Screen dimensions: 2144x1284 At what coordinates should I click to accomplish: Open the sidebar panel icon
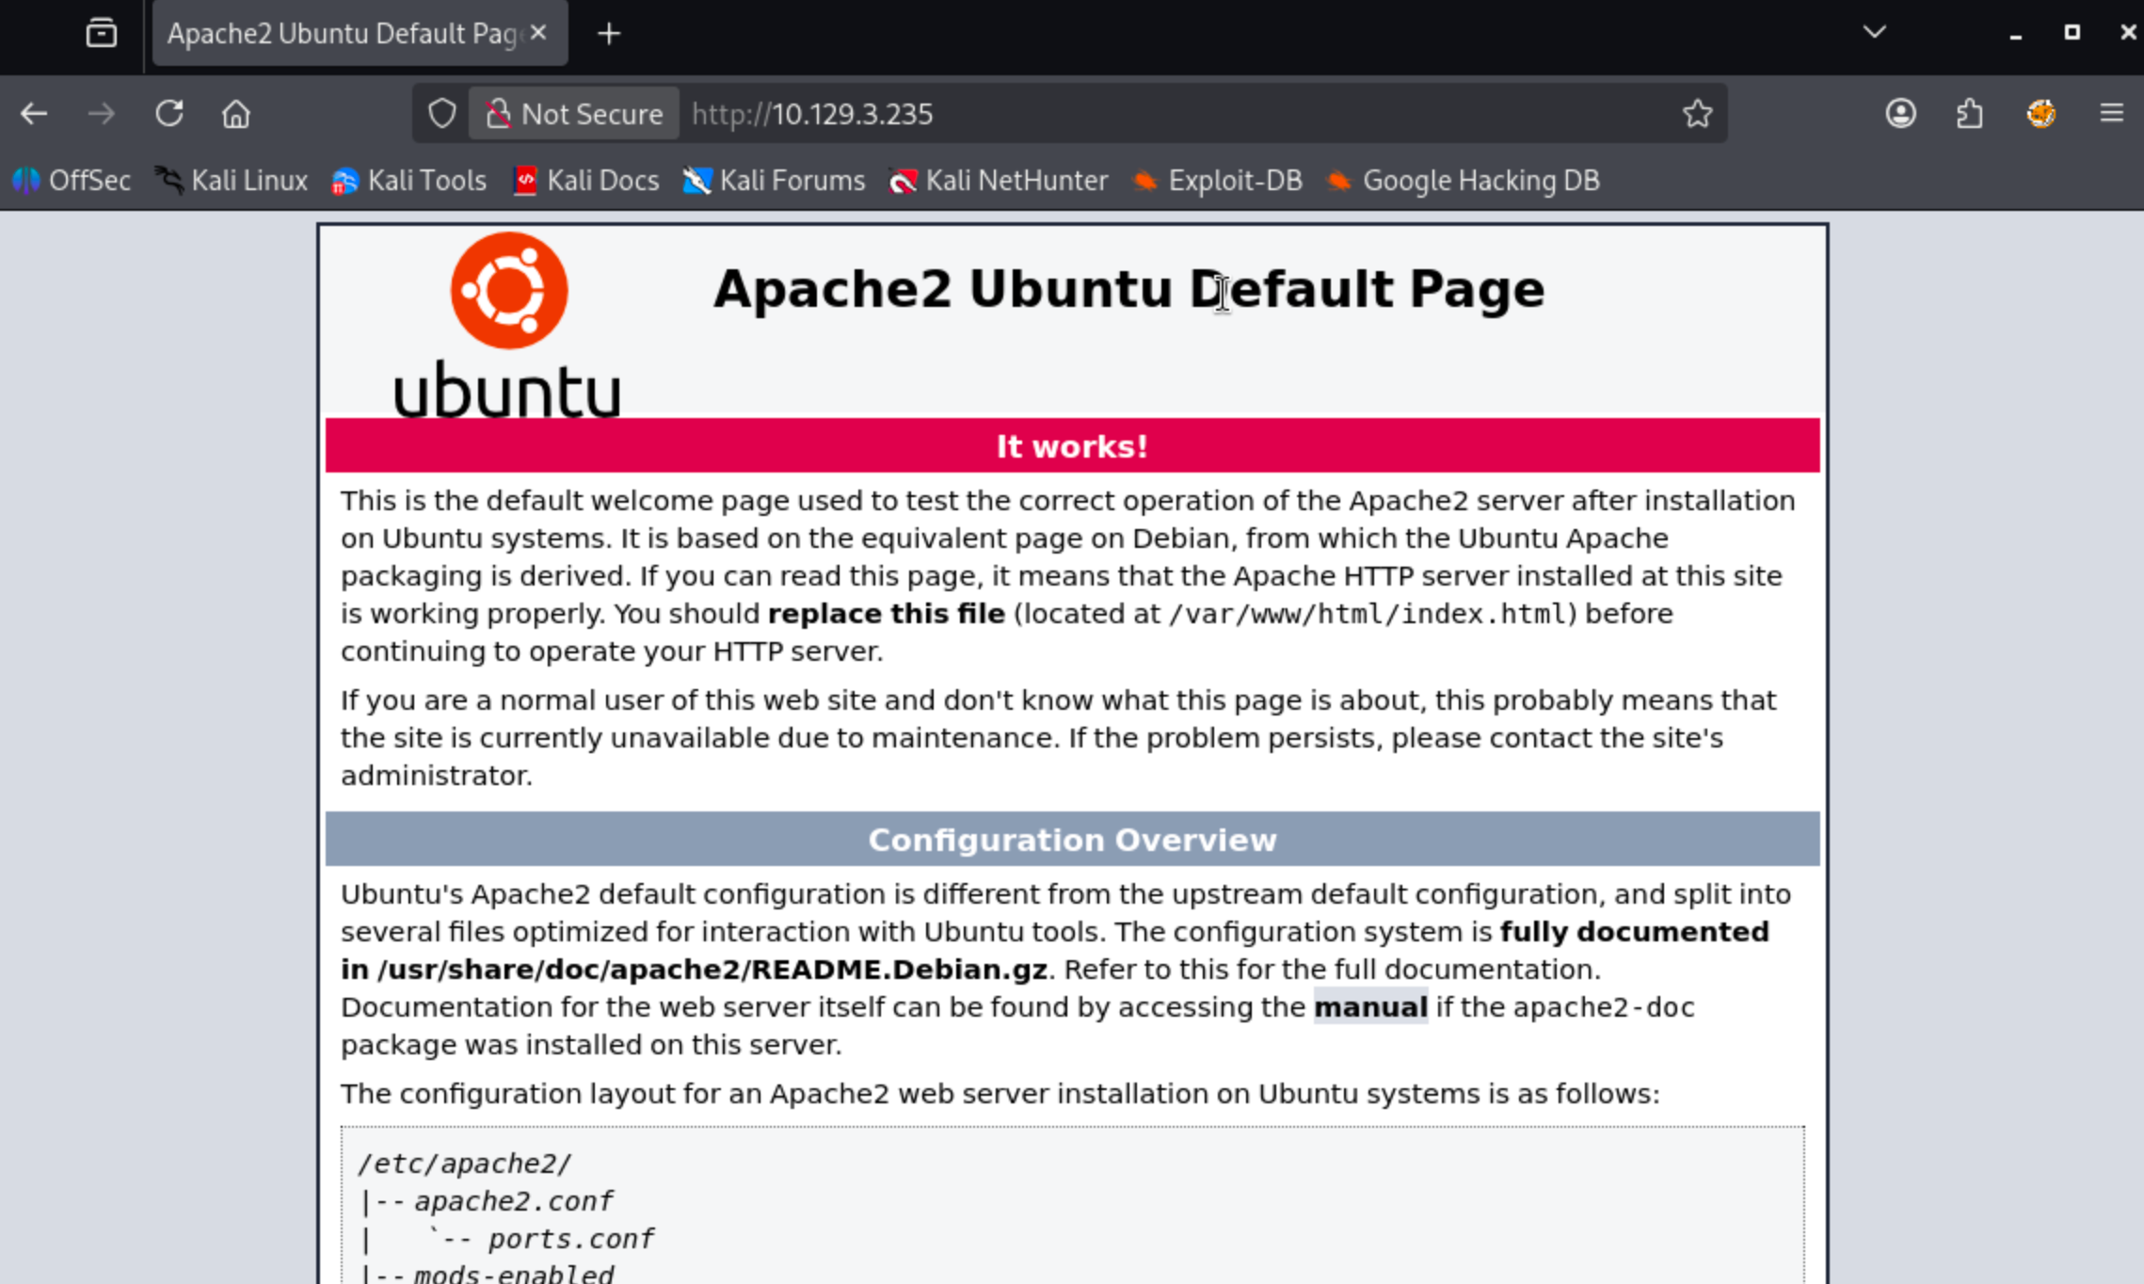click(1969, 113)
